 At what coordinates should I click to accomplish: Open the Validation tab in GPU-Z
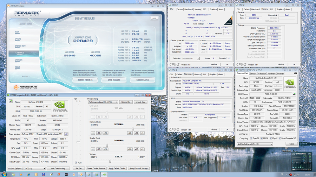pyautogui.click(x=262, y=74)
